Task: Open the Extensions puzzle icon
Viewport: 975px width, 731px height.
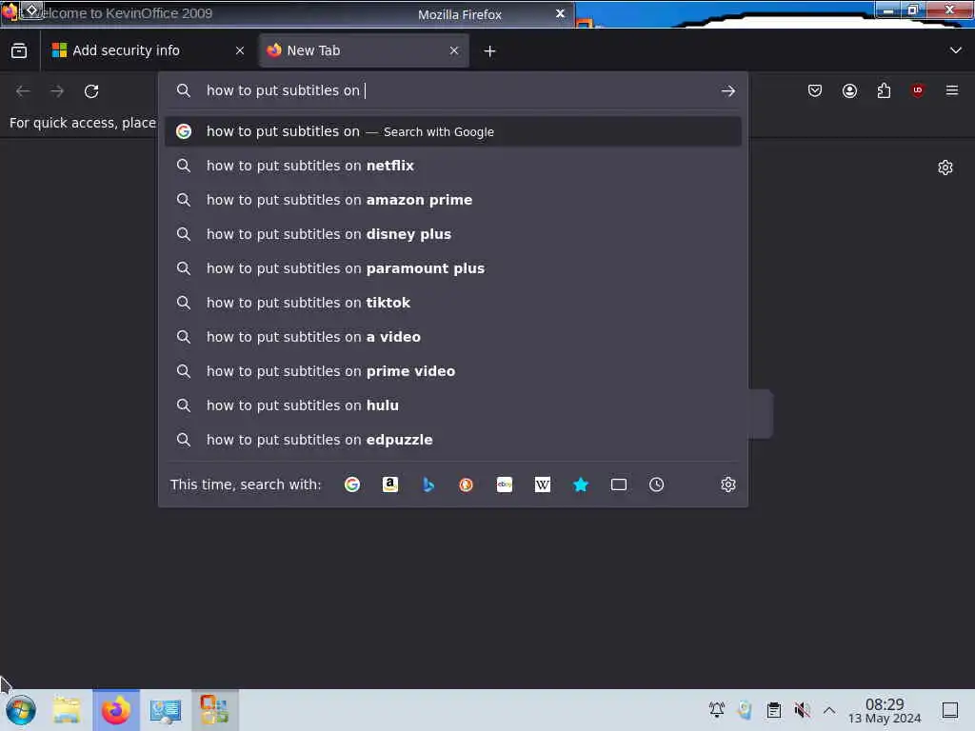Action: (884, 90)
